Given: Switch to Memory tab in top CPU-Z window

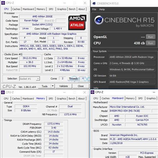Looking at the screenshot, I should 41,9.
